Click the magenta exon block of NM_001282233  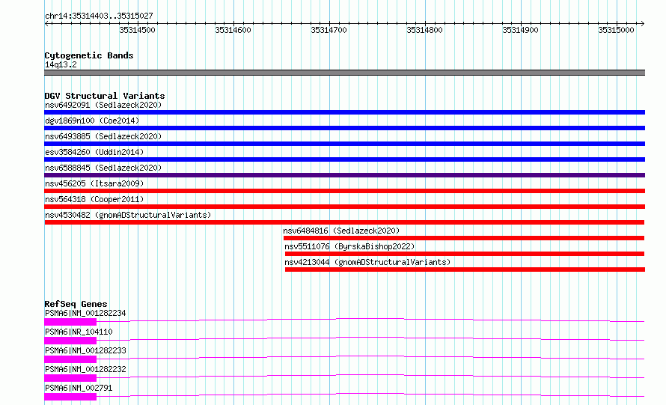pos(70,359)
